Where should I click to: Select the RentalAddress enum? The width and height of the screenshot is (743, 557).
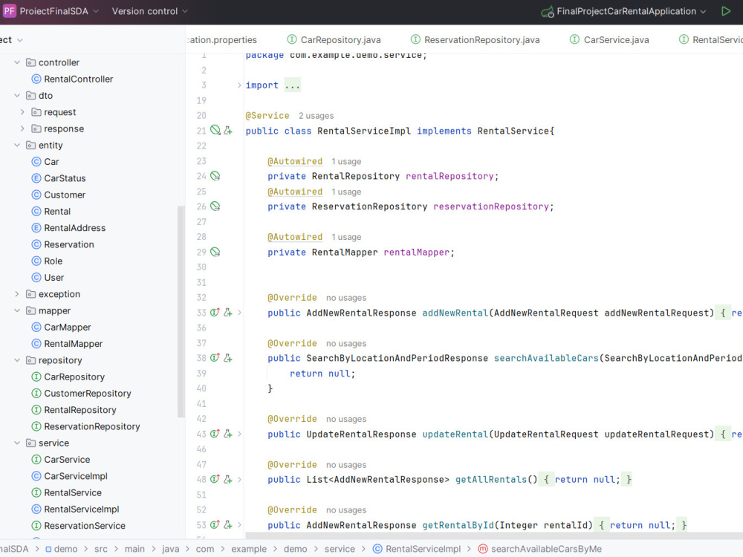click(x=68, y=228)
